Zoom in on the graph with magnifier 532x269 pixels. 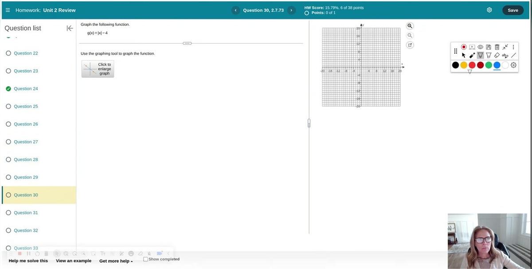410,26
